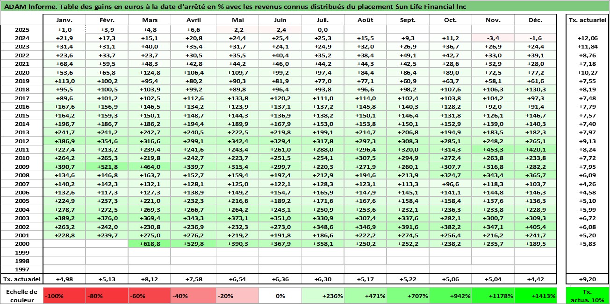Select the +471% color scale swatch
The width and height of the screenshot is (610, 304).
coord(366,296)
